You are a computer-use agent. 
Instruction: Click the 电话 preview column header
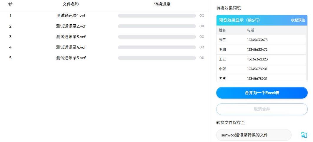tap(251, 30)
